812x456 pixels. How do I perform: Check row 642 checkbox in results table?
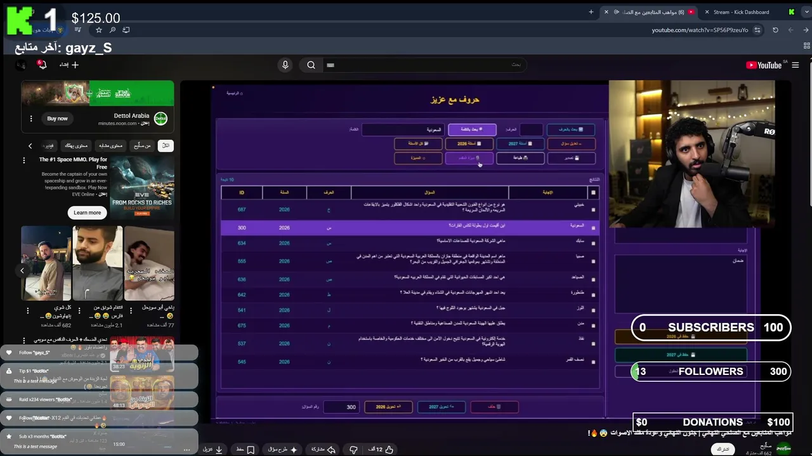593,295
